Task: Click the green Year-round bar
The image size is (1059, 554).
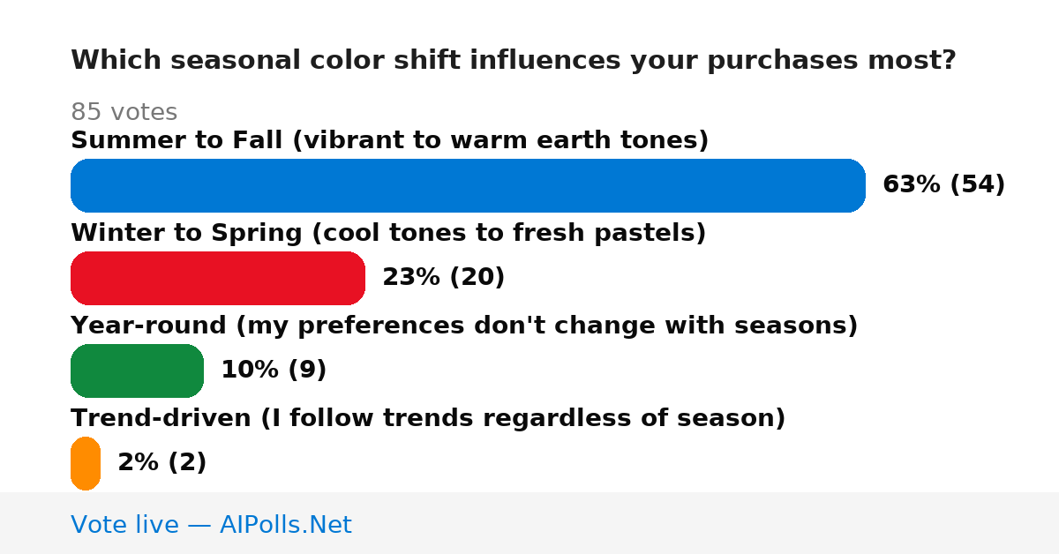Action: [x=137, y=371]
